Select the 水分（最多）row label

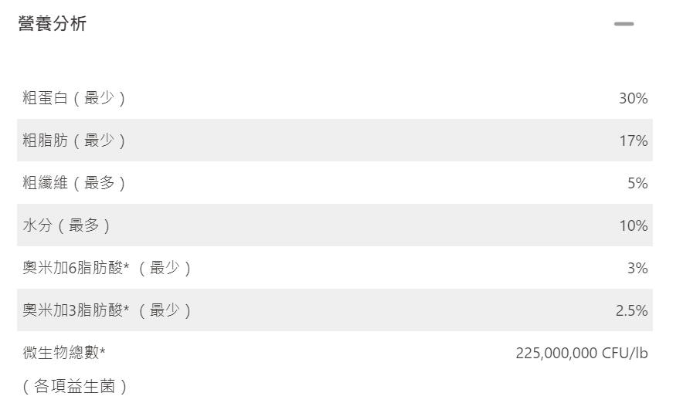pyautogui.click(x=66, y=225)
